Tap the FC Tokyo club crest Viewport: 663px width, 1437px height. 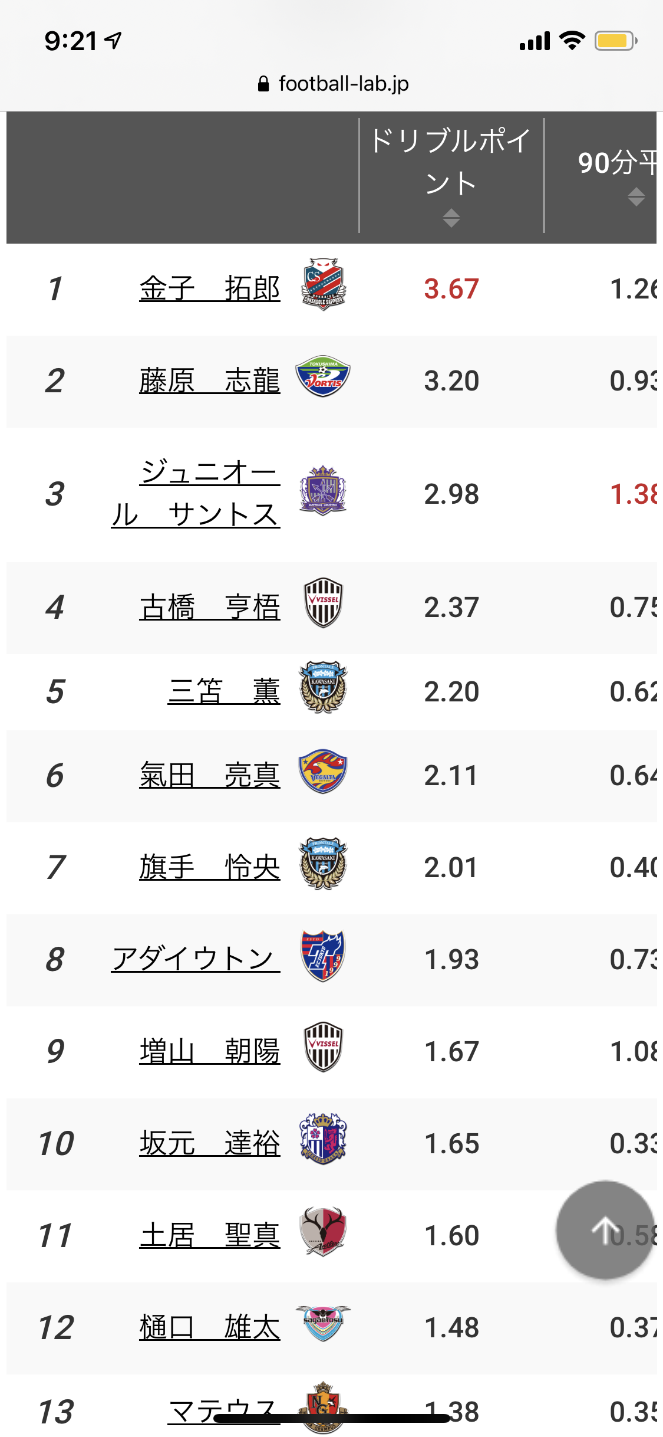(x=323, y=956)
